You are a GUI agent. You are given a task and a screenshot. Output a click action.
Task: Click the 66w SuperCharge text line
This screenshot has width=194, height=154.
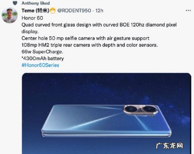tap(42, 52)
